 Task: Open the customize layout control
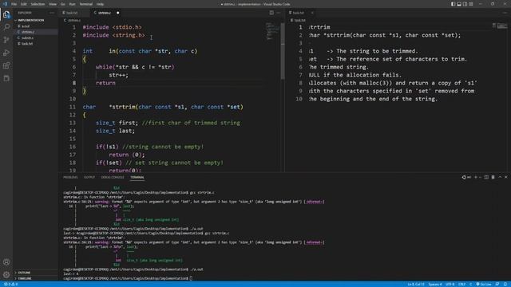pyautogui.click(x=471, y=4)
